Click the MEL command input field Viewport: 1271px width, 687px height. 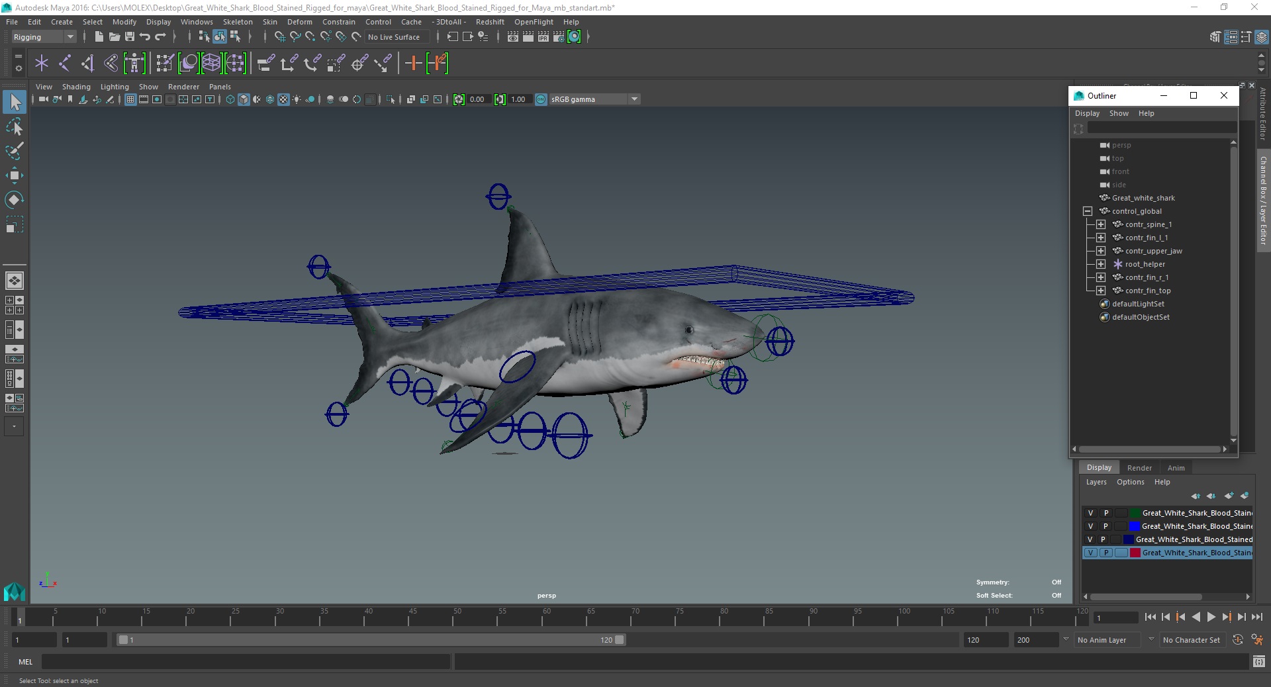[246, 661]
